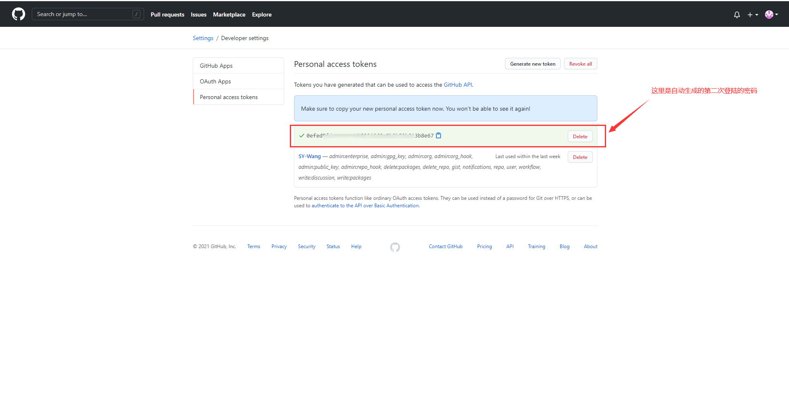Go to Marketplace
Screen dimensions: 789x398
(229, 14)
